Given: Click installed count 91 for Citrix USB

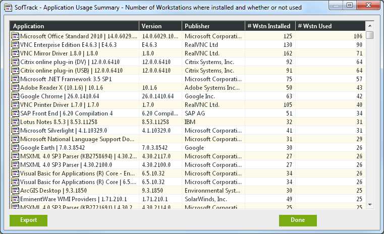Looking at the screenshot, I should click(x=289, y=71).
